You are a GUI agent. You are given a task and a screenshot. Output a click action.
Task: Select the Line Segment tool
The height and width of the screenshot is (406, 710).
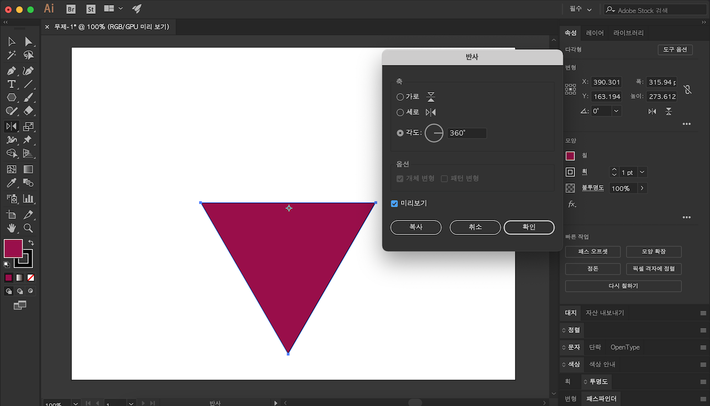[x=28, y=84]
